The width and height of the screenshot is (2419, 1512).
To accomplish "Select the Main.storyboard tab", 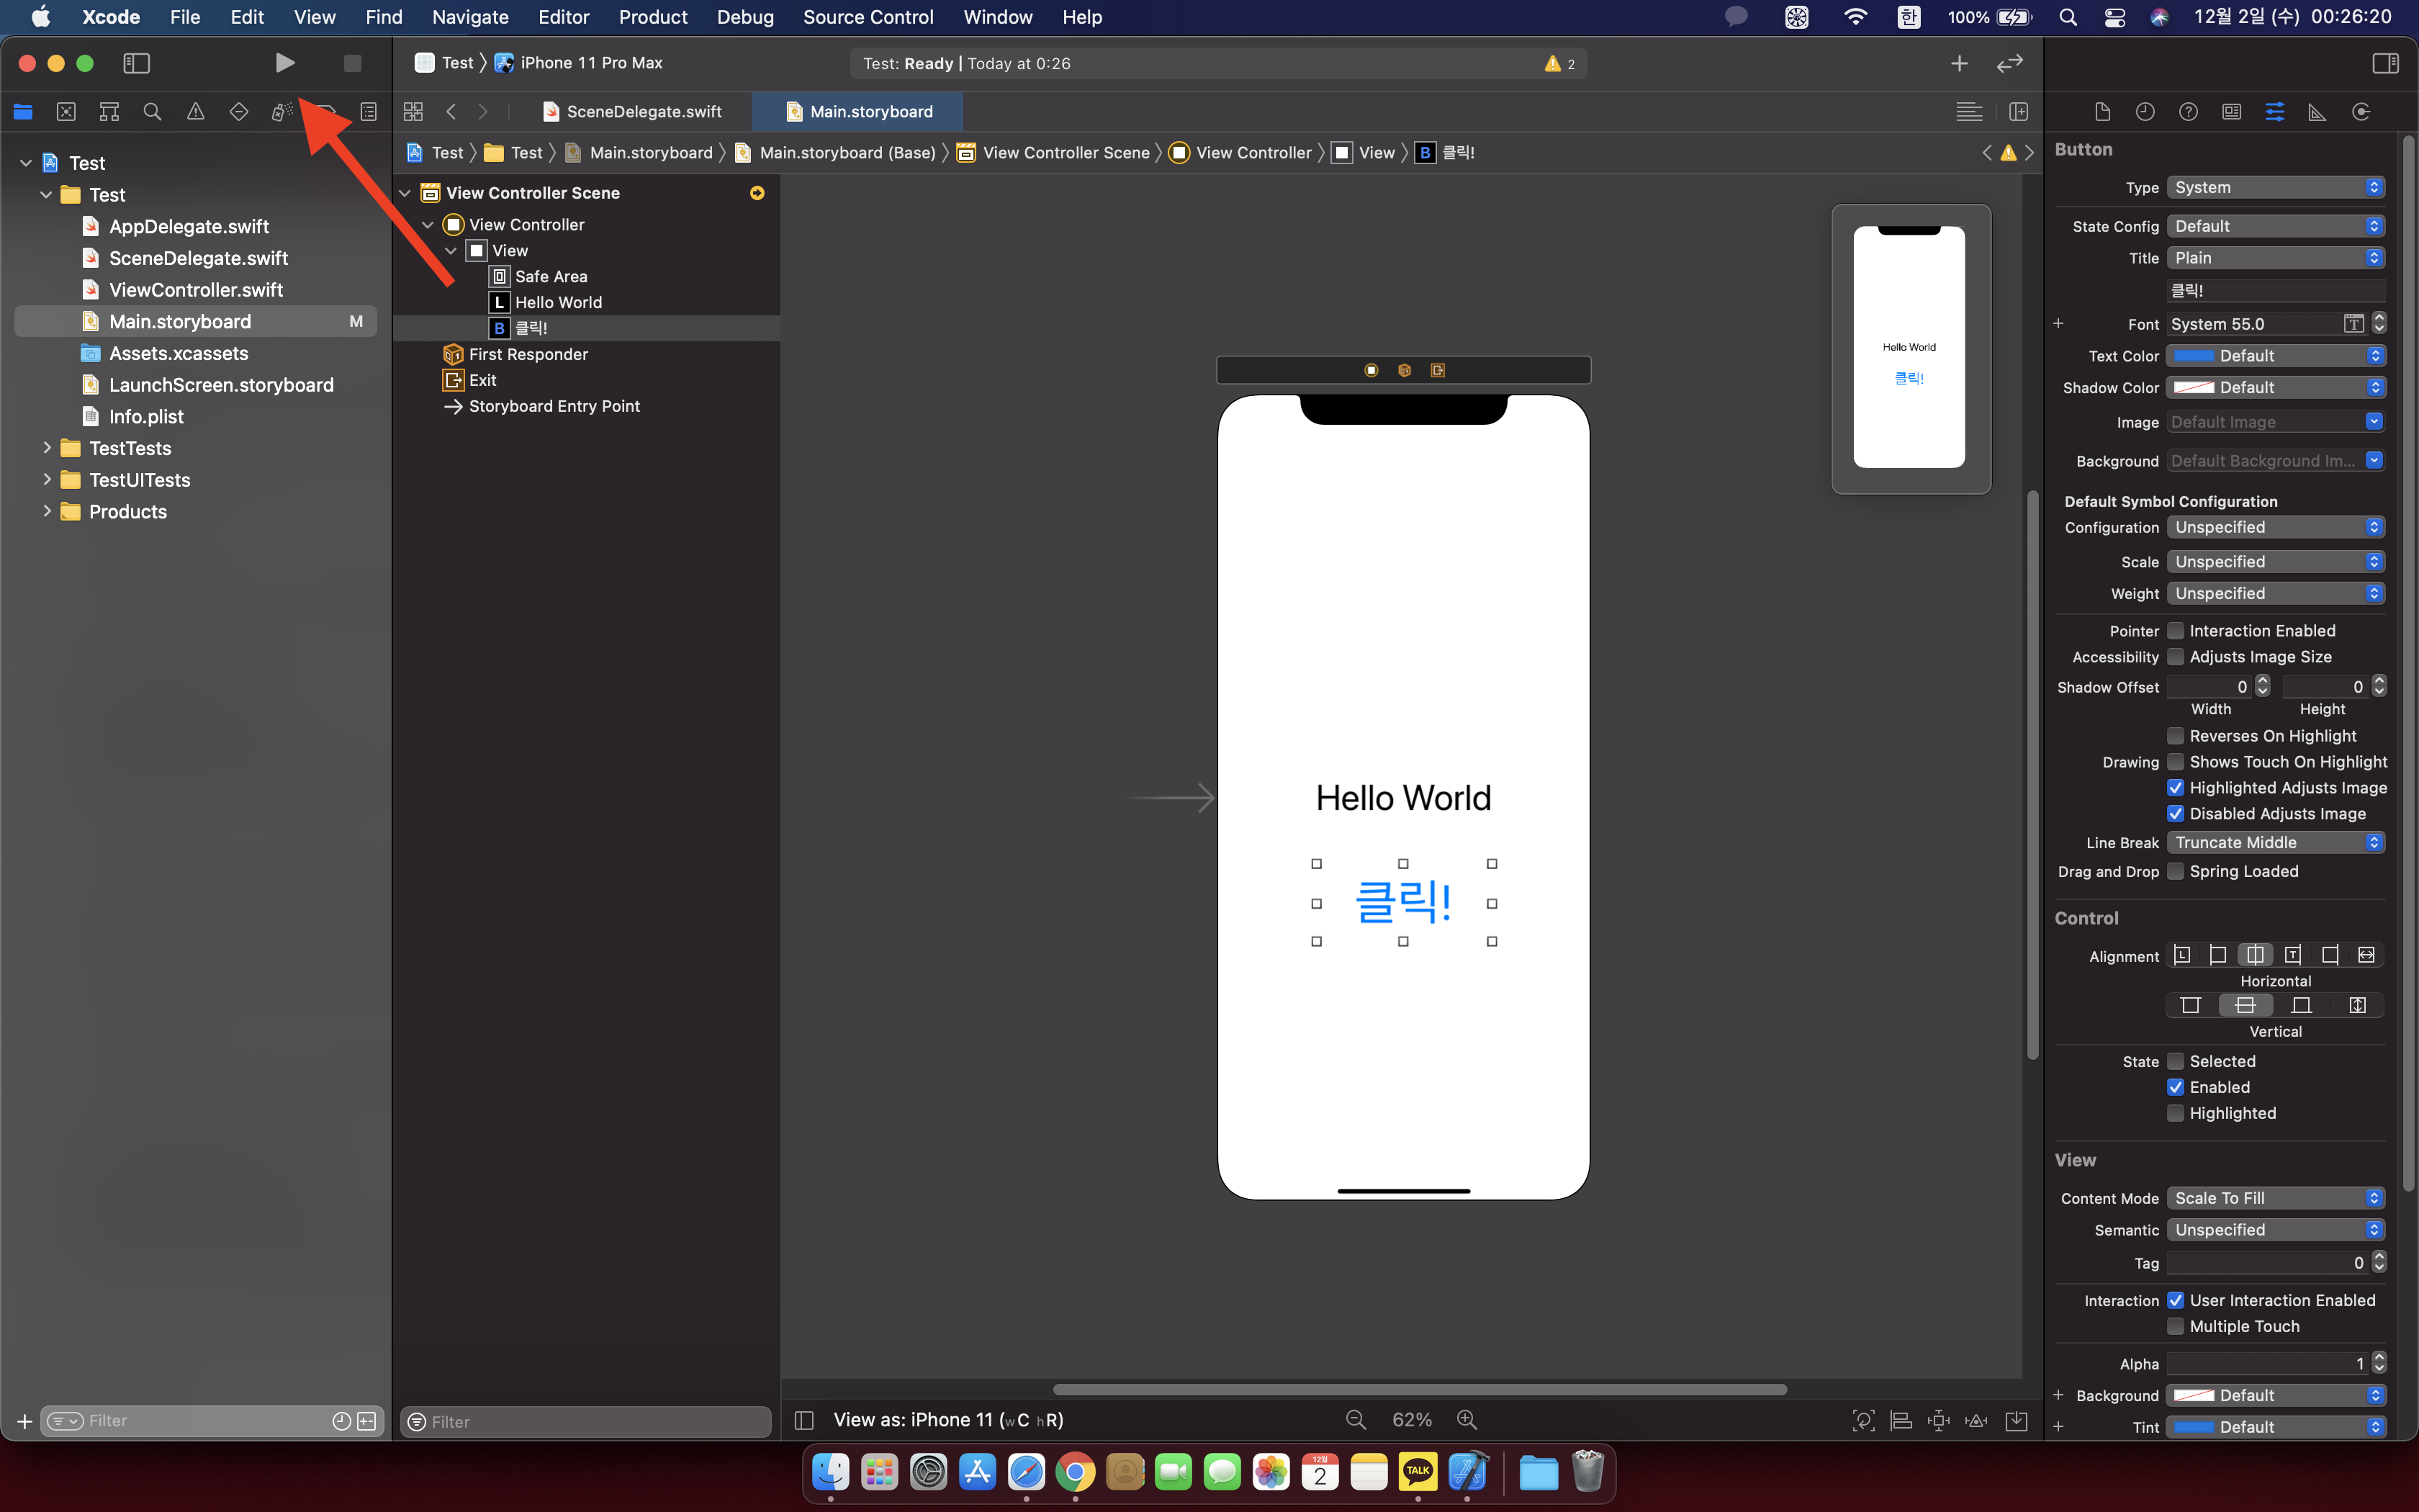I will (x=859, y=112).
